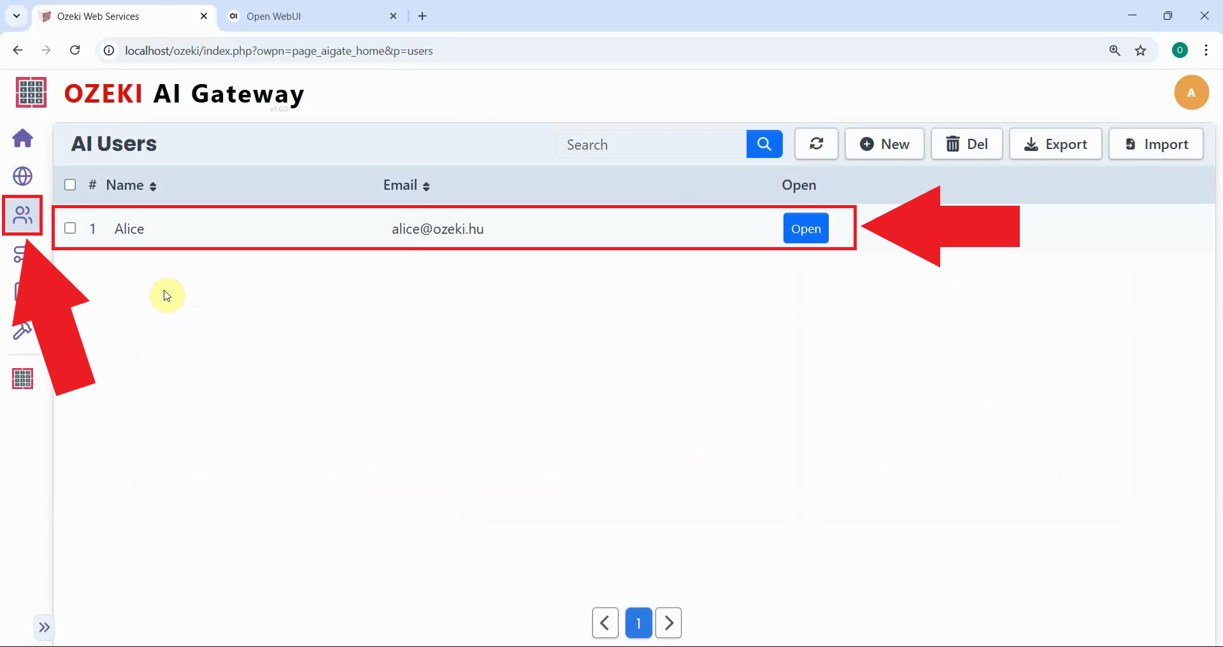Select the AI Users sidebar icon
1223x647 pixels.
[x=23, y=215]
